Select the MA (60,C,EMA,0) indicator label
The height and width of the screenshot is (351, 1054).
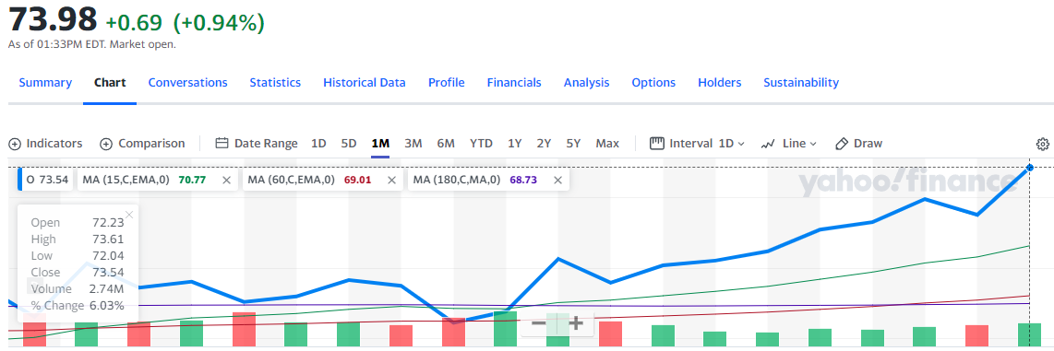[291, 180]
